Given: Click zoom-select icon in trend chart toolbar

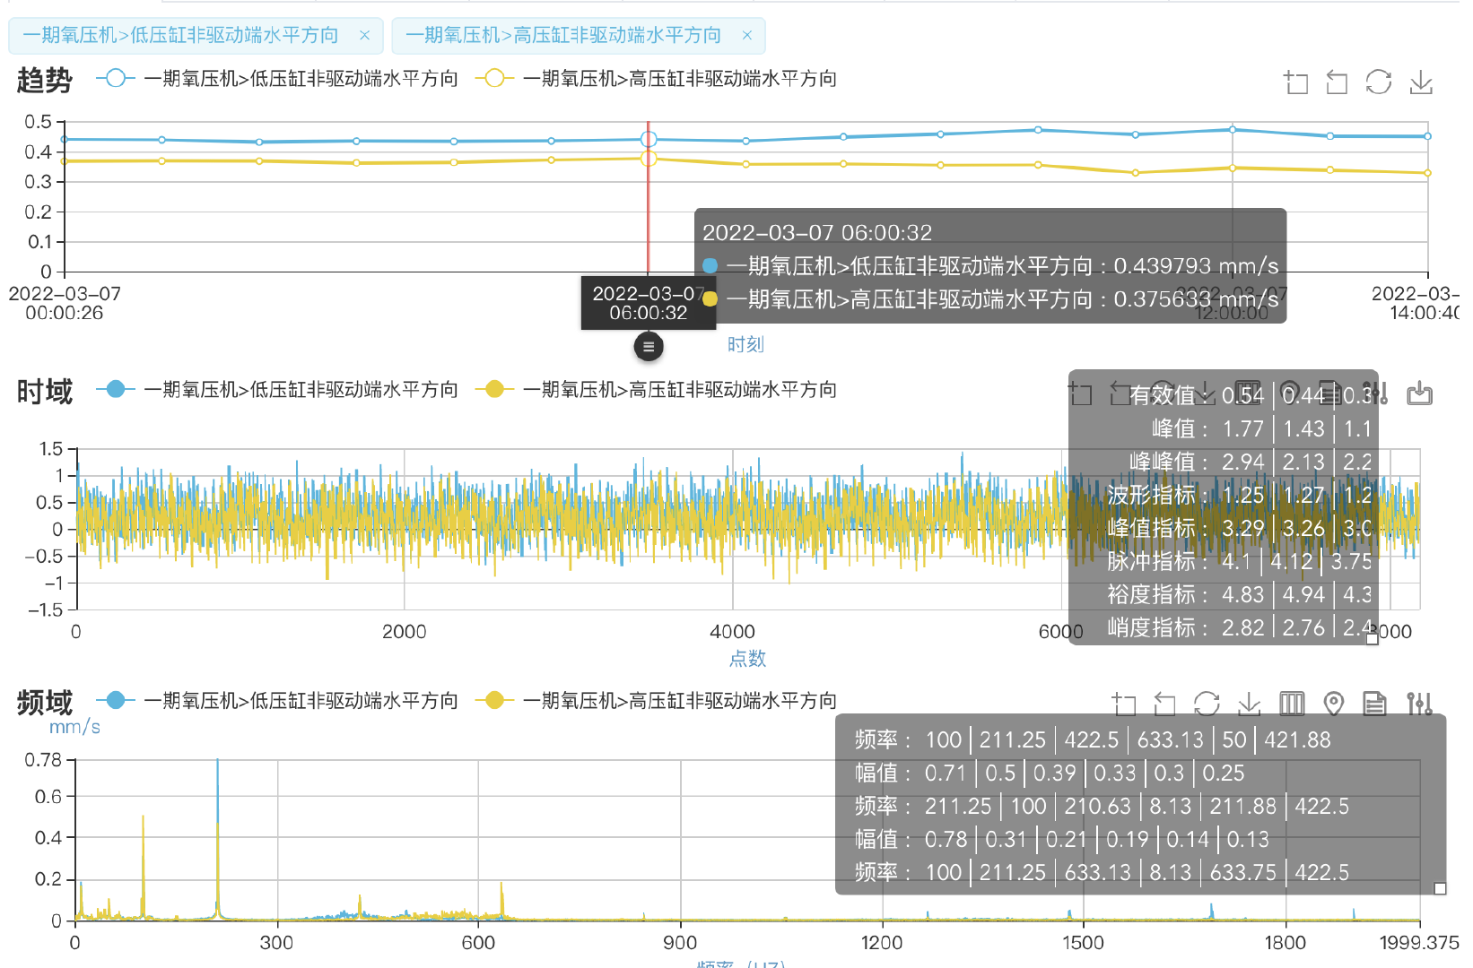Looking at the screenshot, I should [1295, 82].
